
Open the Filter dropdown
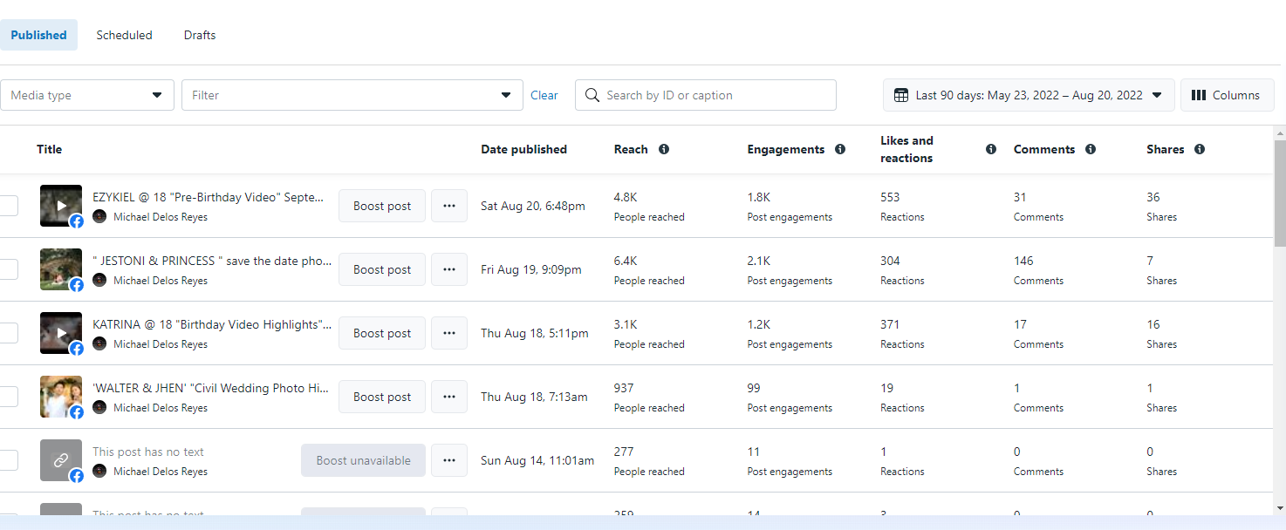tap(352, 95)
